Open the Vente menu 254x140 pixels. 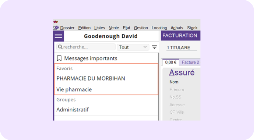pyautogui.click(x=114, y=28)
